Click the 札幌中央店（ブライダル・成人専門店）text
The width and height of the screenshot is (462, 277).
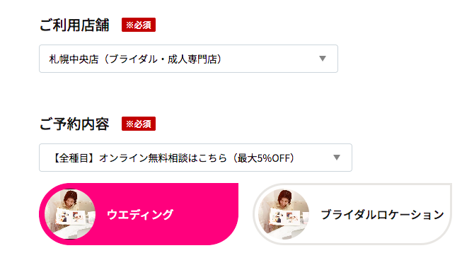tap(135, 59)
